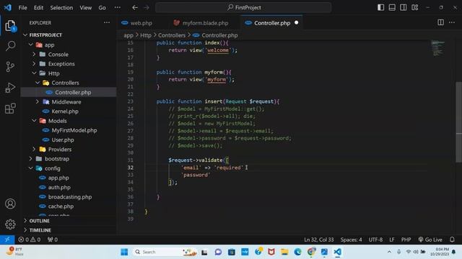This screenshot has width=462, height=259.
Task: Click the FirstProject command center search box
Action: [x=243, y=7]
